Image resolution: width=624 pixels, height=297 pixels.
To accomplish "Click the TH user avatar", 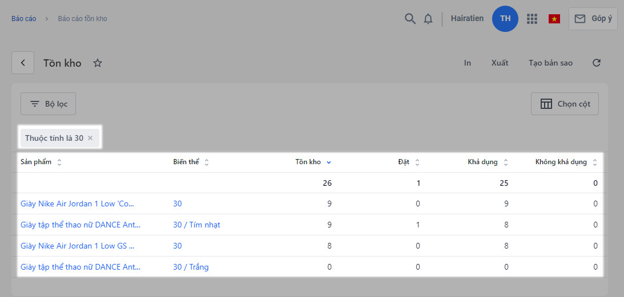I will (x=505, y=19).
